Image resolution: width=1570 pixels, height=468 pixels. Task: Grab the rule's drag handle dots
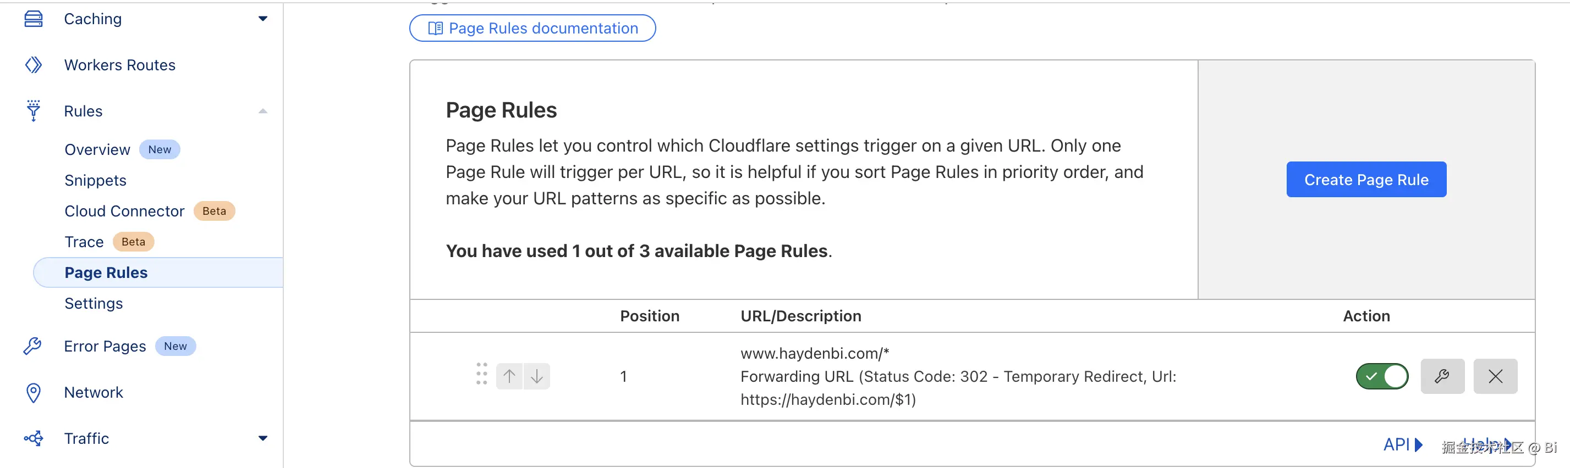coord(481,374)
